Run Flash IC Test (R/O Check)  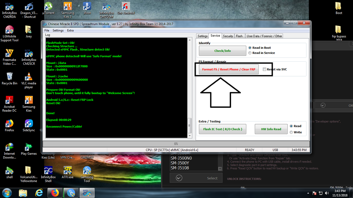(x=223, y=129)
